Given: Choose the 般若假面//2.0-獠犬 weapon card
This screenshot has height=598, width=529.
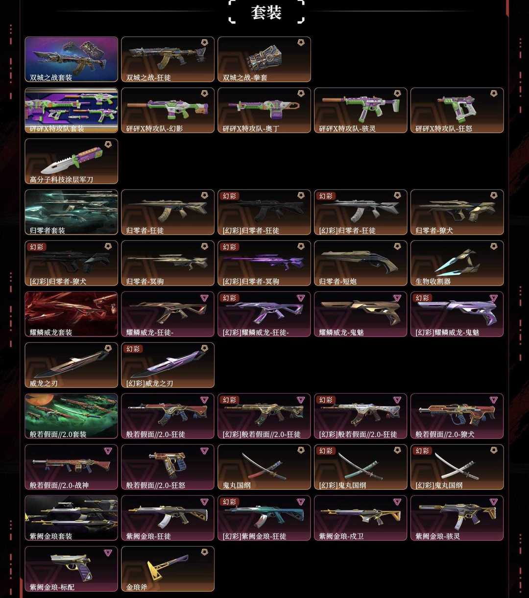Looking at the screenshot, I should pos(457,416).
